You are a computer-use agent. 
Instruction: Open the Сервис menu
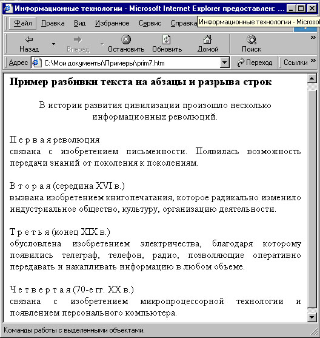click(150, 23)
